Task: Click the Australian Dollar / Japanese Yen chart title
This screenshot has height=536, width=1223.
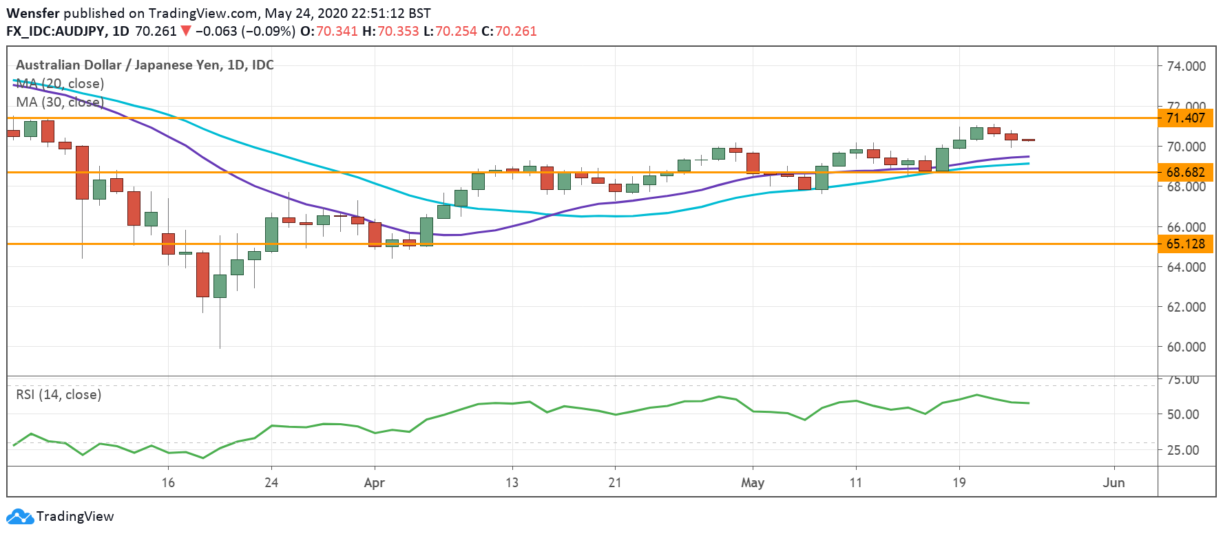Action: point(145,65)
